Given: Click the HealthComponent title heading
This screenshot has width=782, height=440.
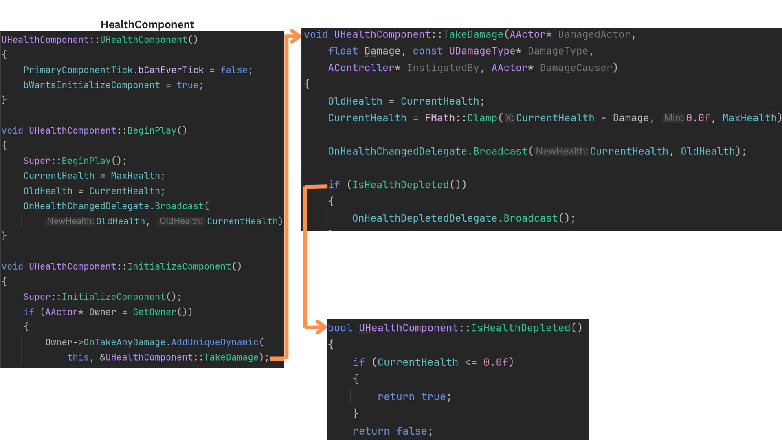Looking at the screenshot, I should point(147,24).
